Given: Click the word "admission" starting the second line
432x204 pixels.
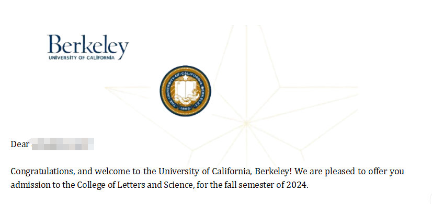Looking at the screenshot, I should coord(30,185).
